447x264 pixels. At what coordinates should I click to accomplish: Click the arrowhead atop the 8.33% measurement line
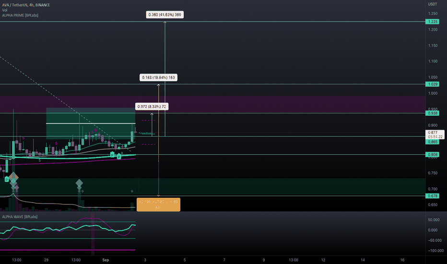152,114
